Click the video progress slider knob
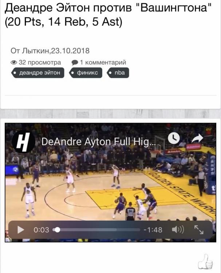Viewport: 221px width, 273px height. click(x=57, y=230)
